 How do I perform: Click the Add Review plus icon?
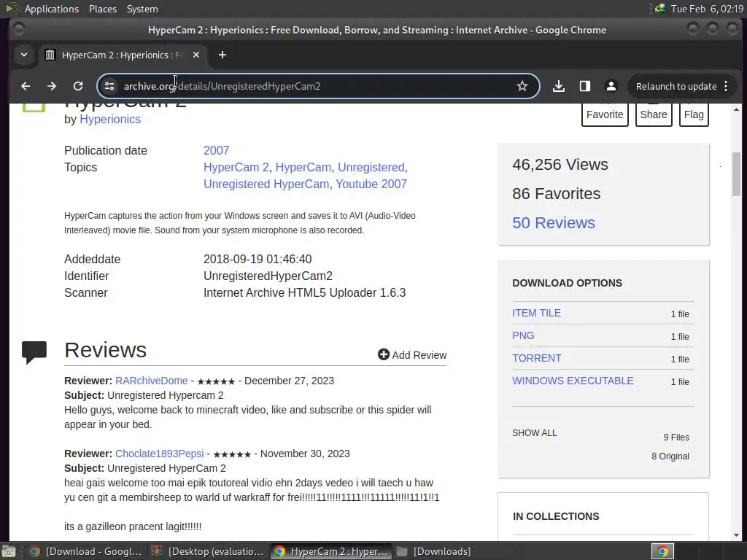click(384, 354)
